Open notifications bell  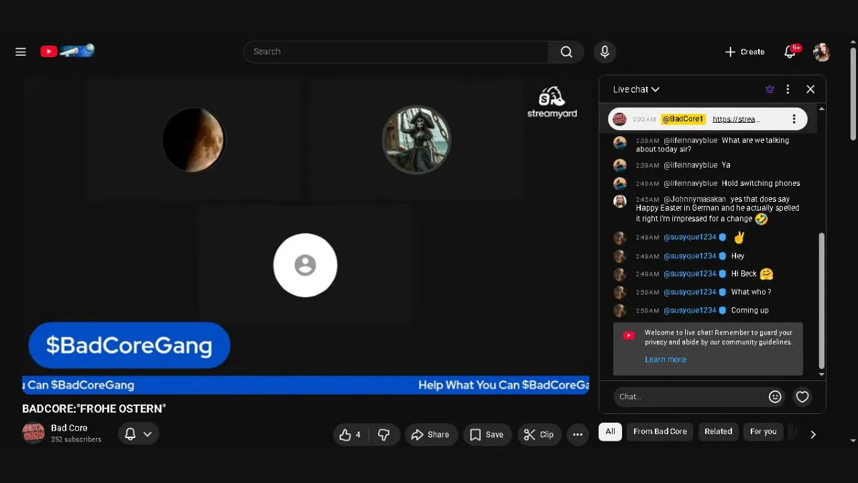click(790, 52)
